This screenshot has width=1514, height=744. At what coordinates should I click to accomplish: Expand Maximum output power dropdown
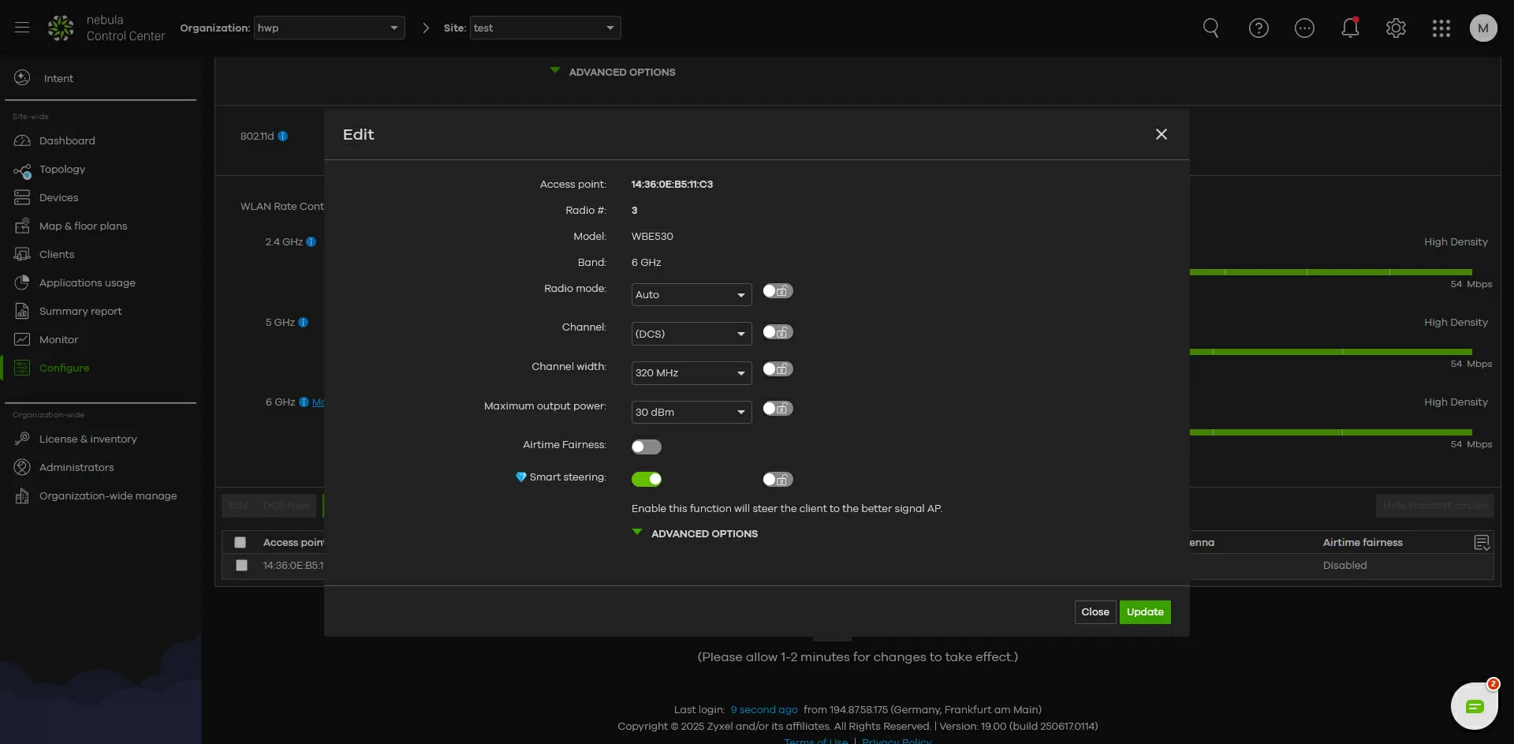tap(691, 413)
